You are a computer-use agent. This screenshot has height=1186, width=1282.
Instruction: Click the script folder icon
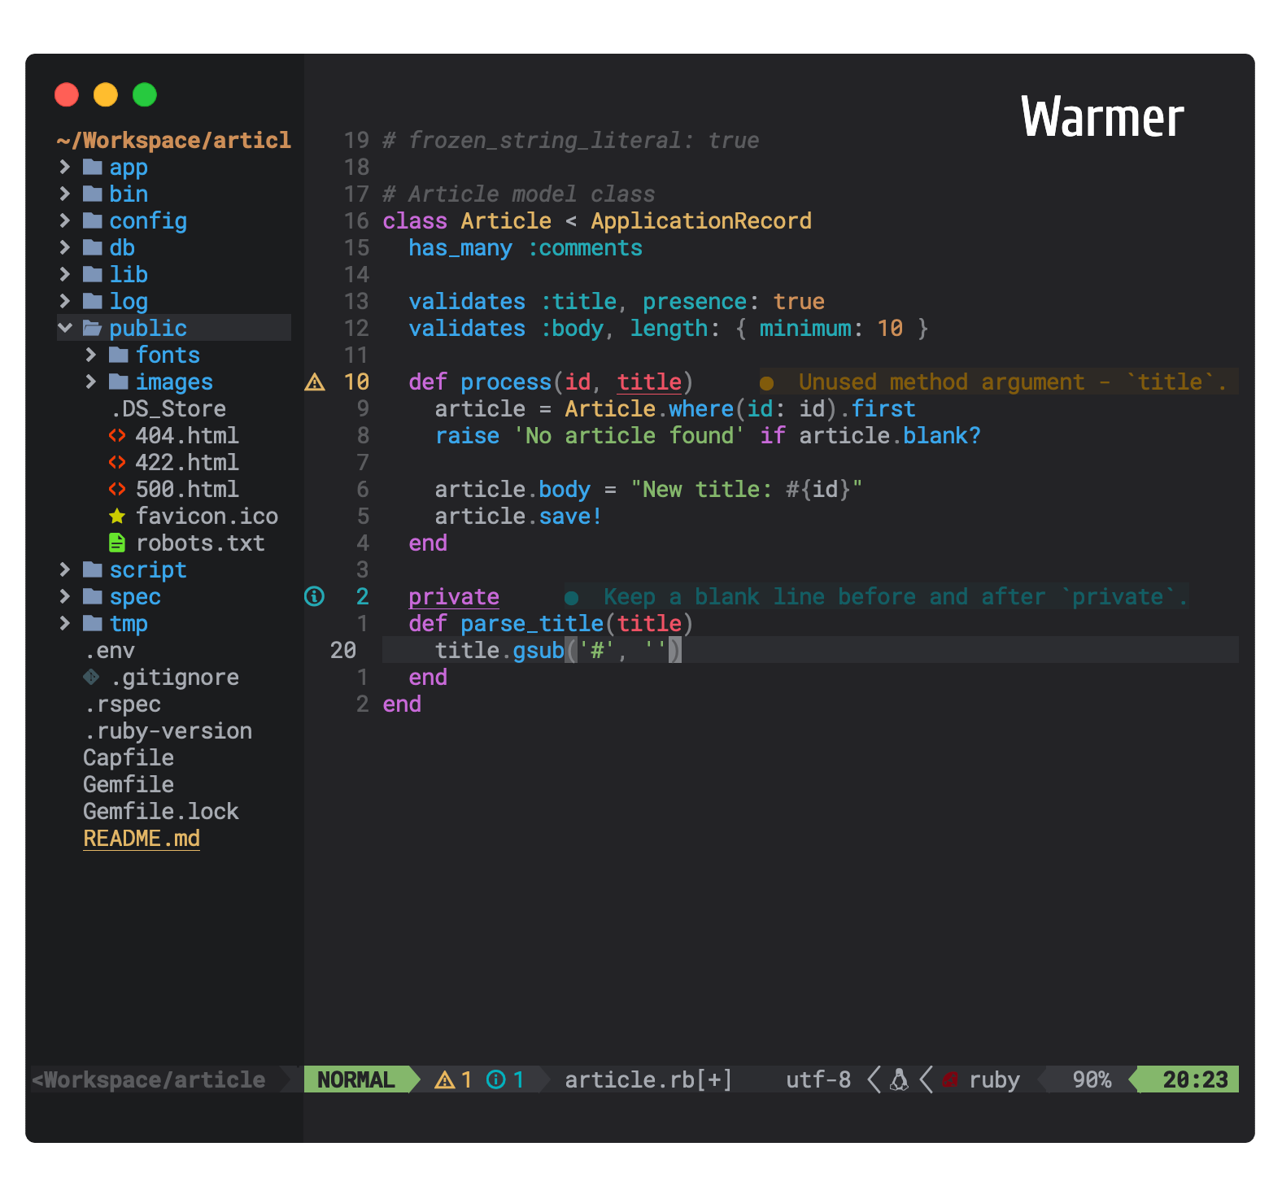pyautogui.click(x=93, y=569)
